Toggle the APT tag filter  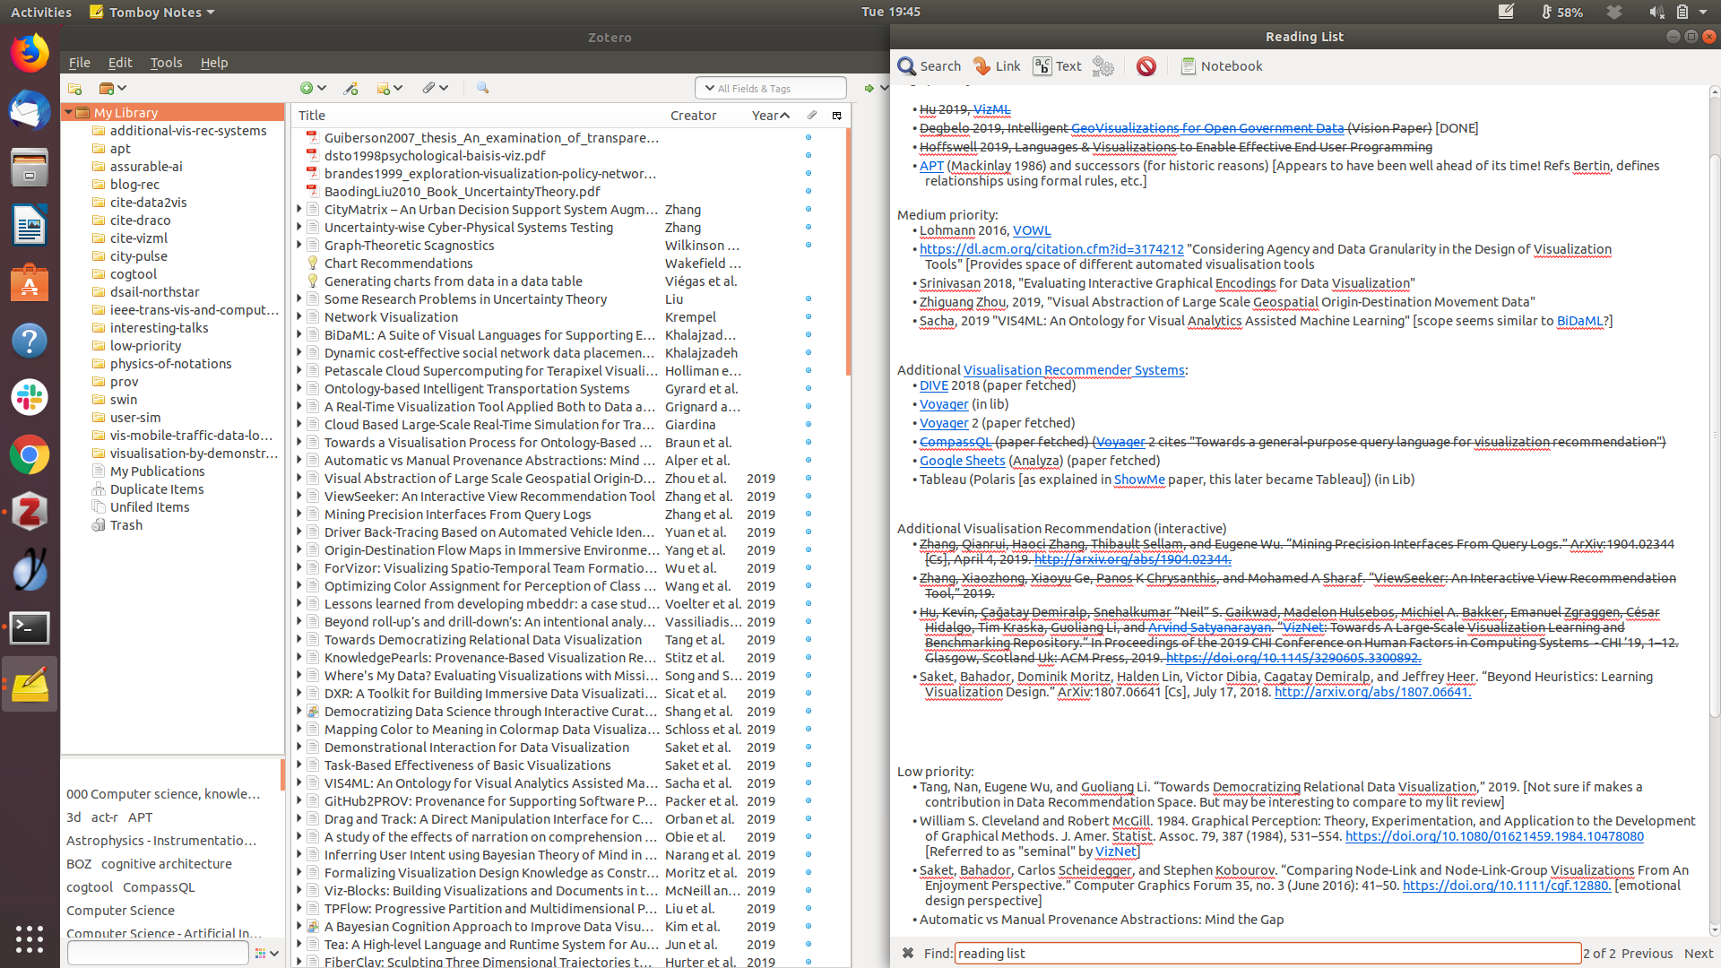(x=140, y=817)
